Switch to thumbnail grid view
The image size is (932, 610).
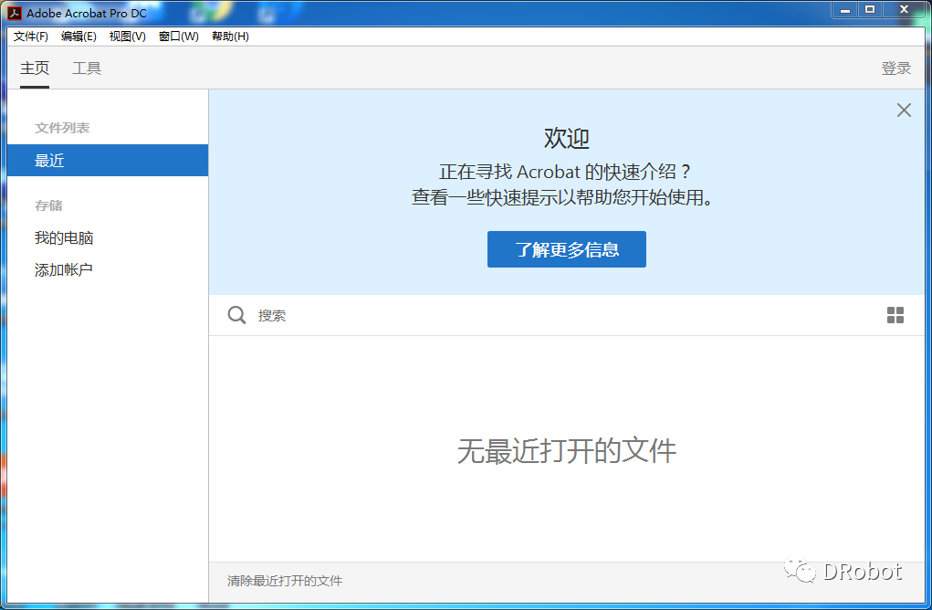coord(895,315)
